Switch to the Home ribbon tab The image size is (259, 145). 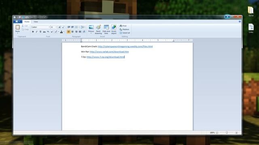27,22
